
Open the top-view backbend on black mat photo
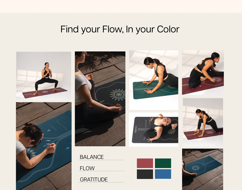click(x=154, y=130)
